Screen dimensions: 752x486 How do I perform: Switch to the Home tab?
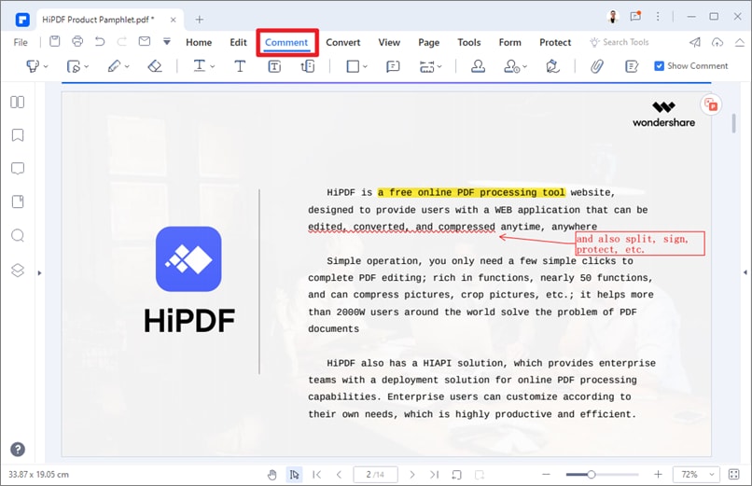click(199, 42)
